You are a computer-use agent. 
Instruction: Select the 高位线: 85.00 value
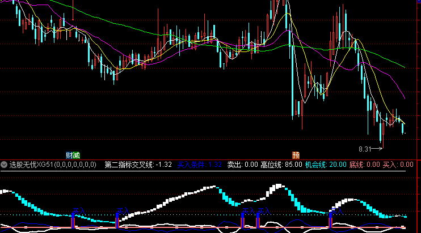click(281, 165)
